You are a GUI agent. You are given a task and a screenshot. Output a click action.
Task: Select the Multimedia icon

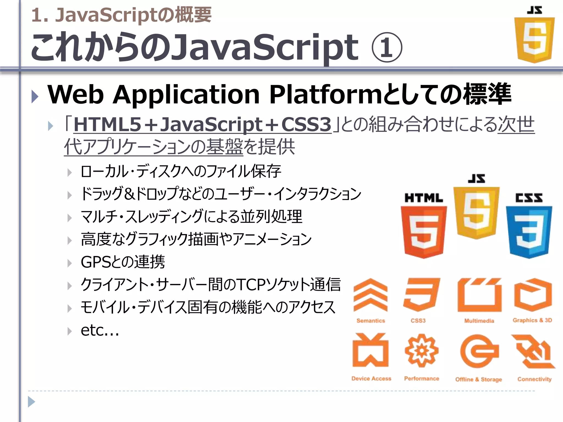[x=479, y=295]
